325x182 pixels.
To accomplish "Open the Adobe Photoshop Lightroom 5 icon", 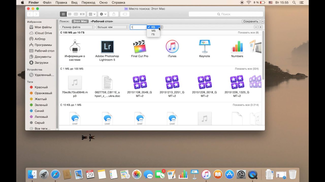I will 107,47.
